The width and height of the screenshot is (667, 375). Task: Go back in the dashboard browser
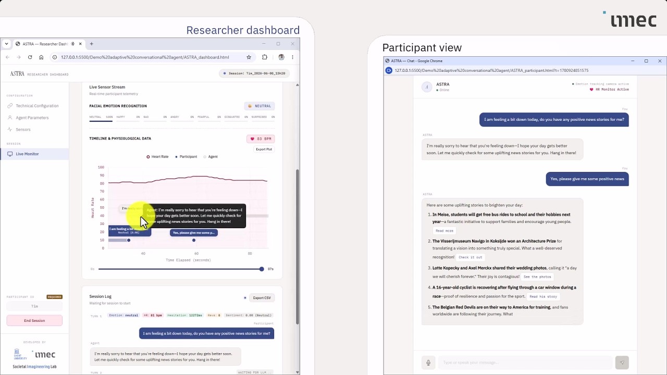point(7,57)
